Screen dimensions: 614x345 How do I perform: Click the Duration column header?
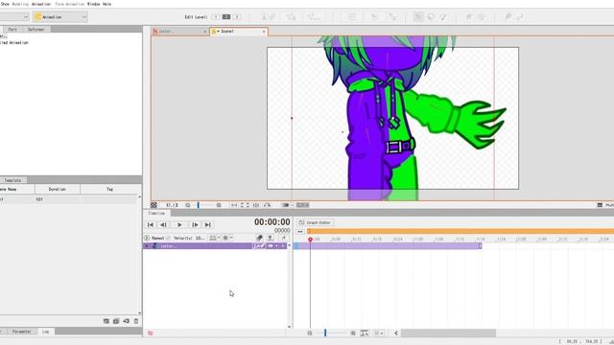click(x=58, y=190)
